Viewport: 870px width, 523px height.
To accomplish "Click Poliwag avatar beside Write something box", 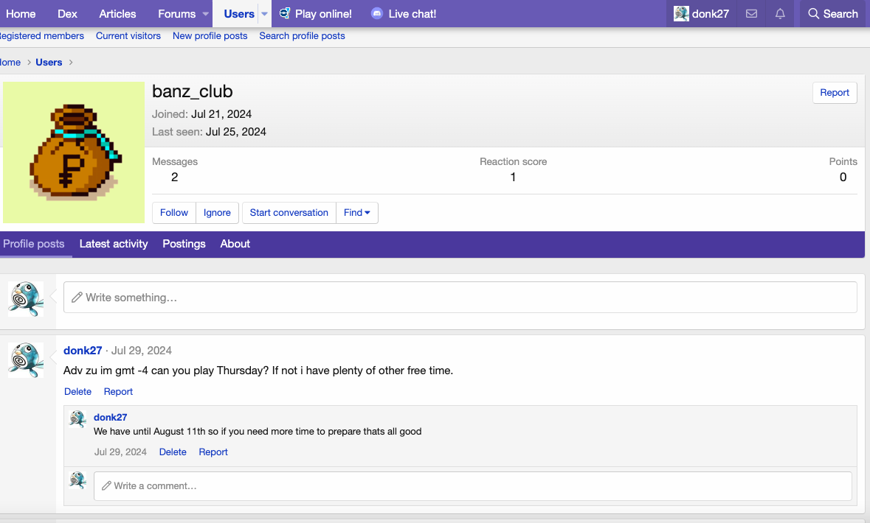I will coord(26,299).
